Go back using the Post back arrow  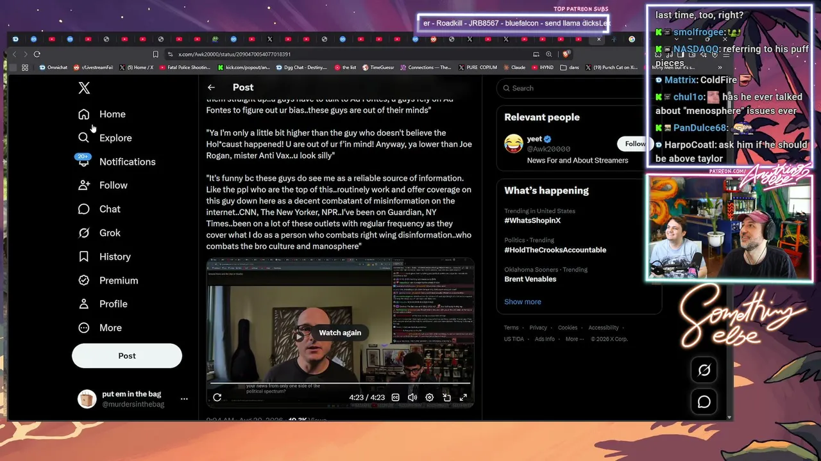click(211, 87)
